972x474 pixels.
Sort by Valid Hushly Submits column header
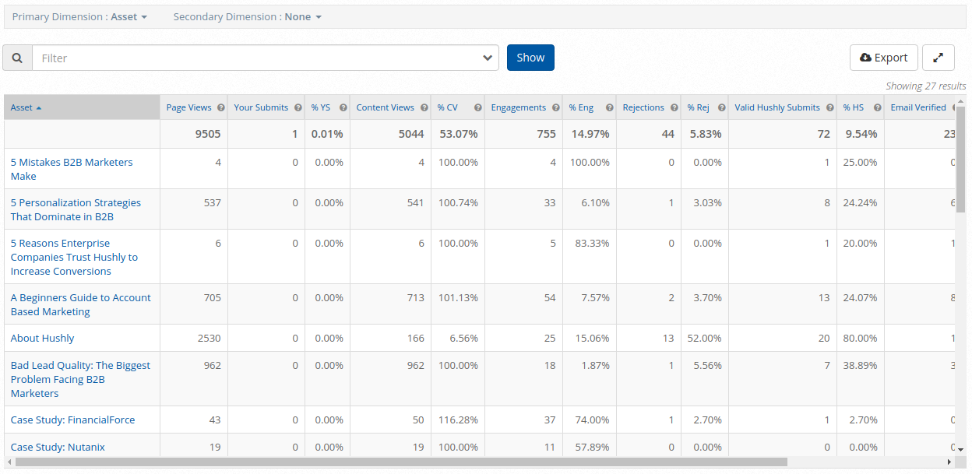click(777, 107)
